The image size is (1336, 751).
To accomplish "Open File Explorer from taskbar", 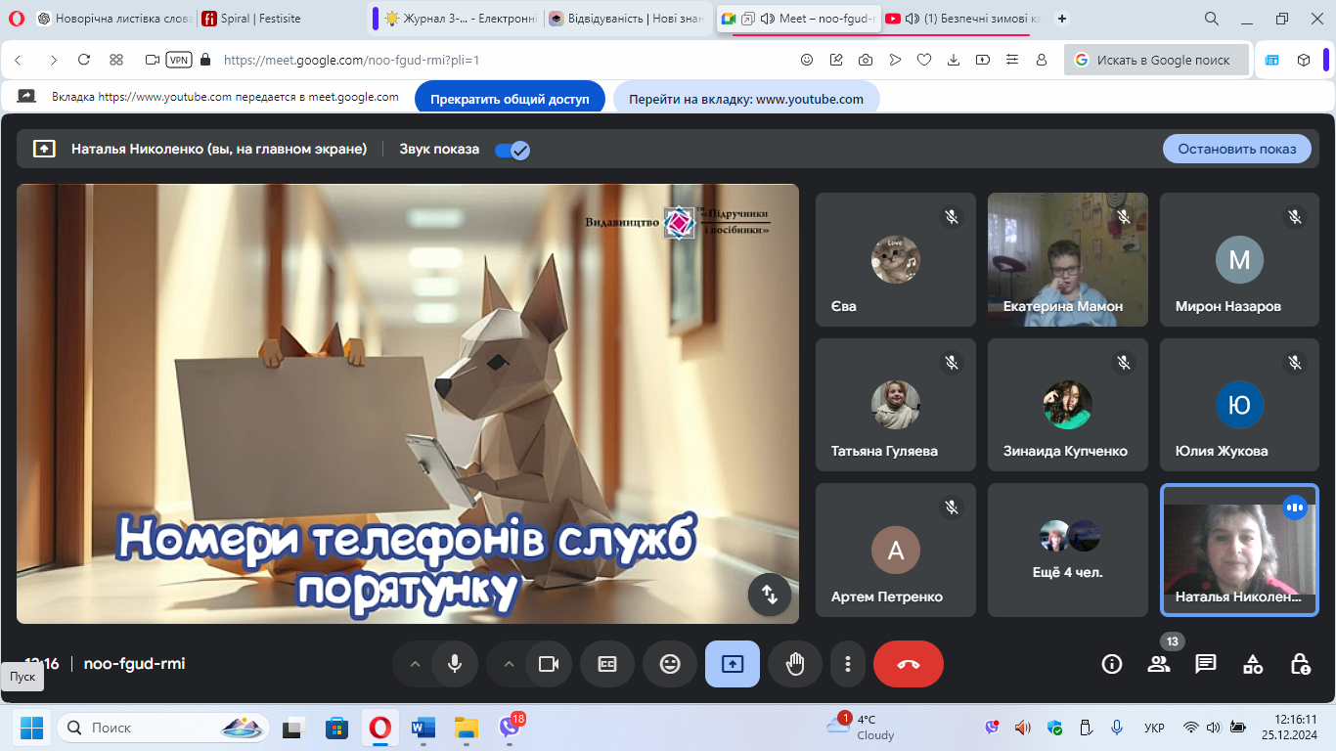I will [466, 728].
